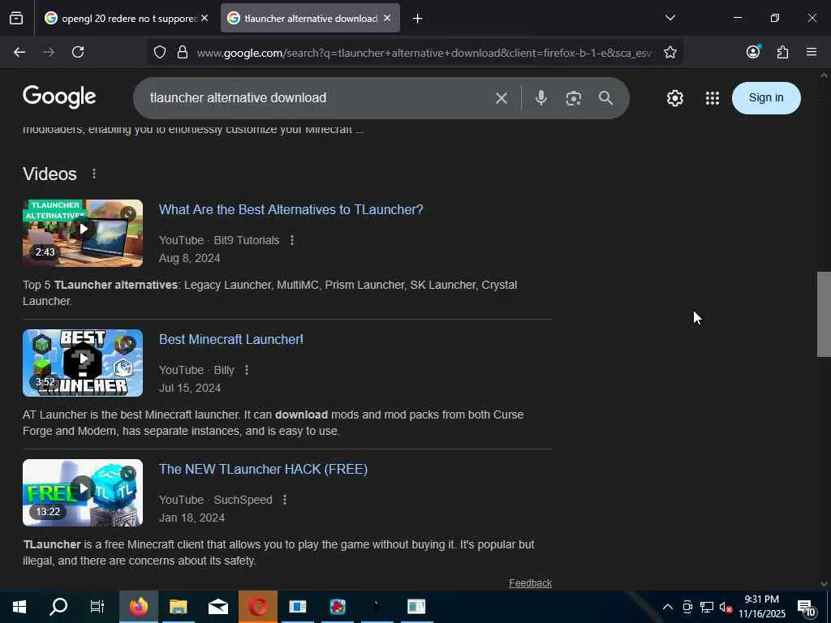Expand the list all tabs chevron

tap(670, 18)
